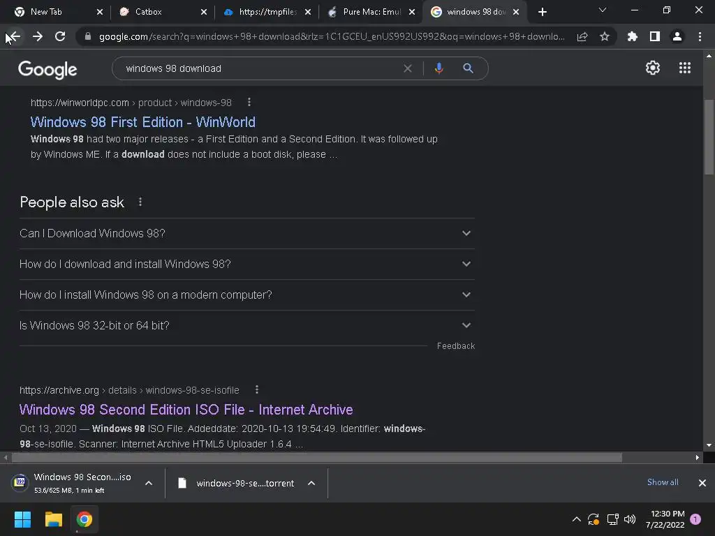Click the sync status tray icon
The width and height of the screenshot is (715, 536).
594,519
